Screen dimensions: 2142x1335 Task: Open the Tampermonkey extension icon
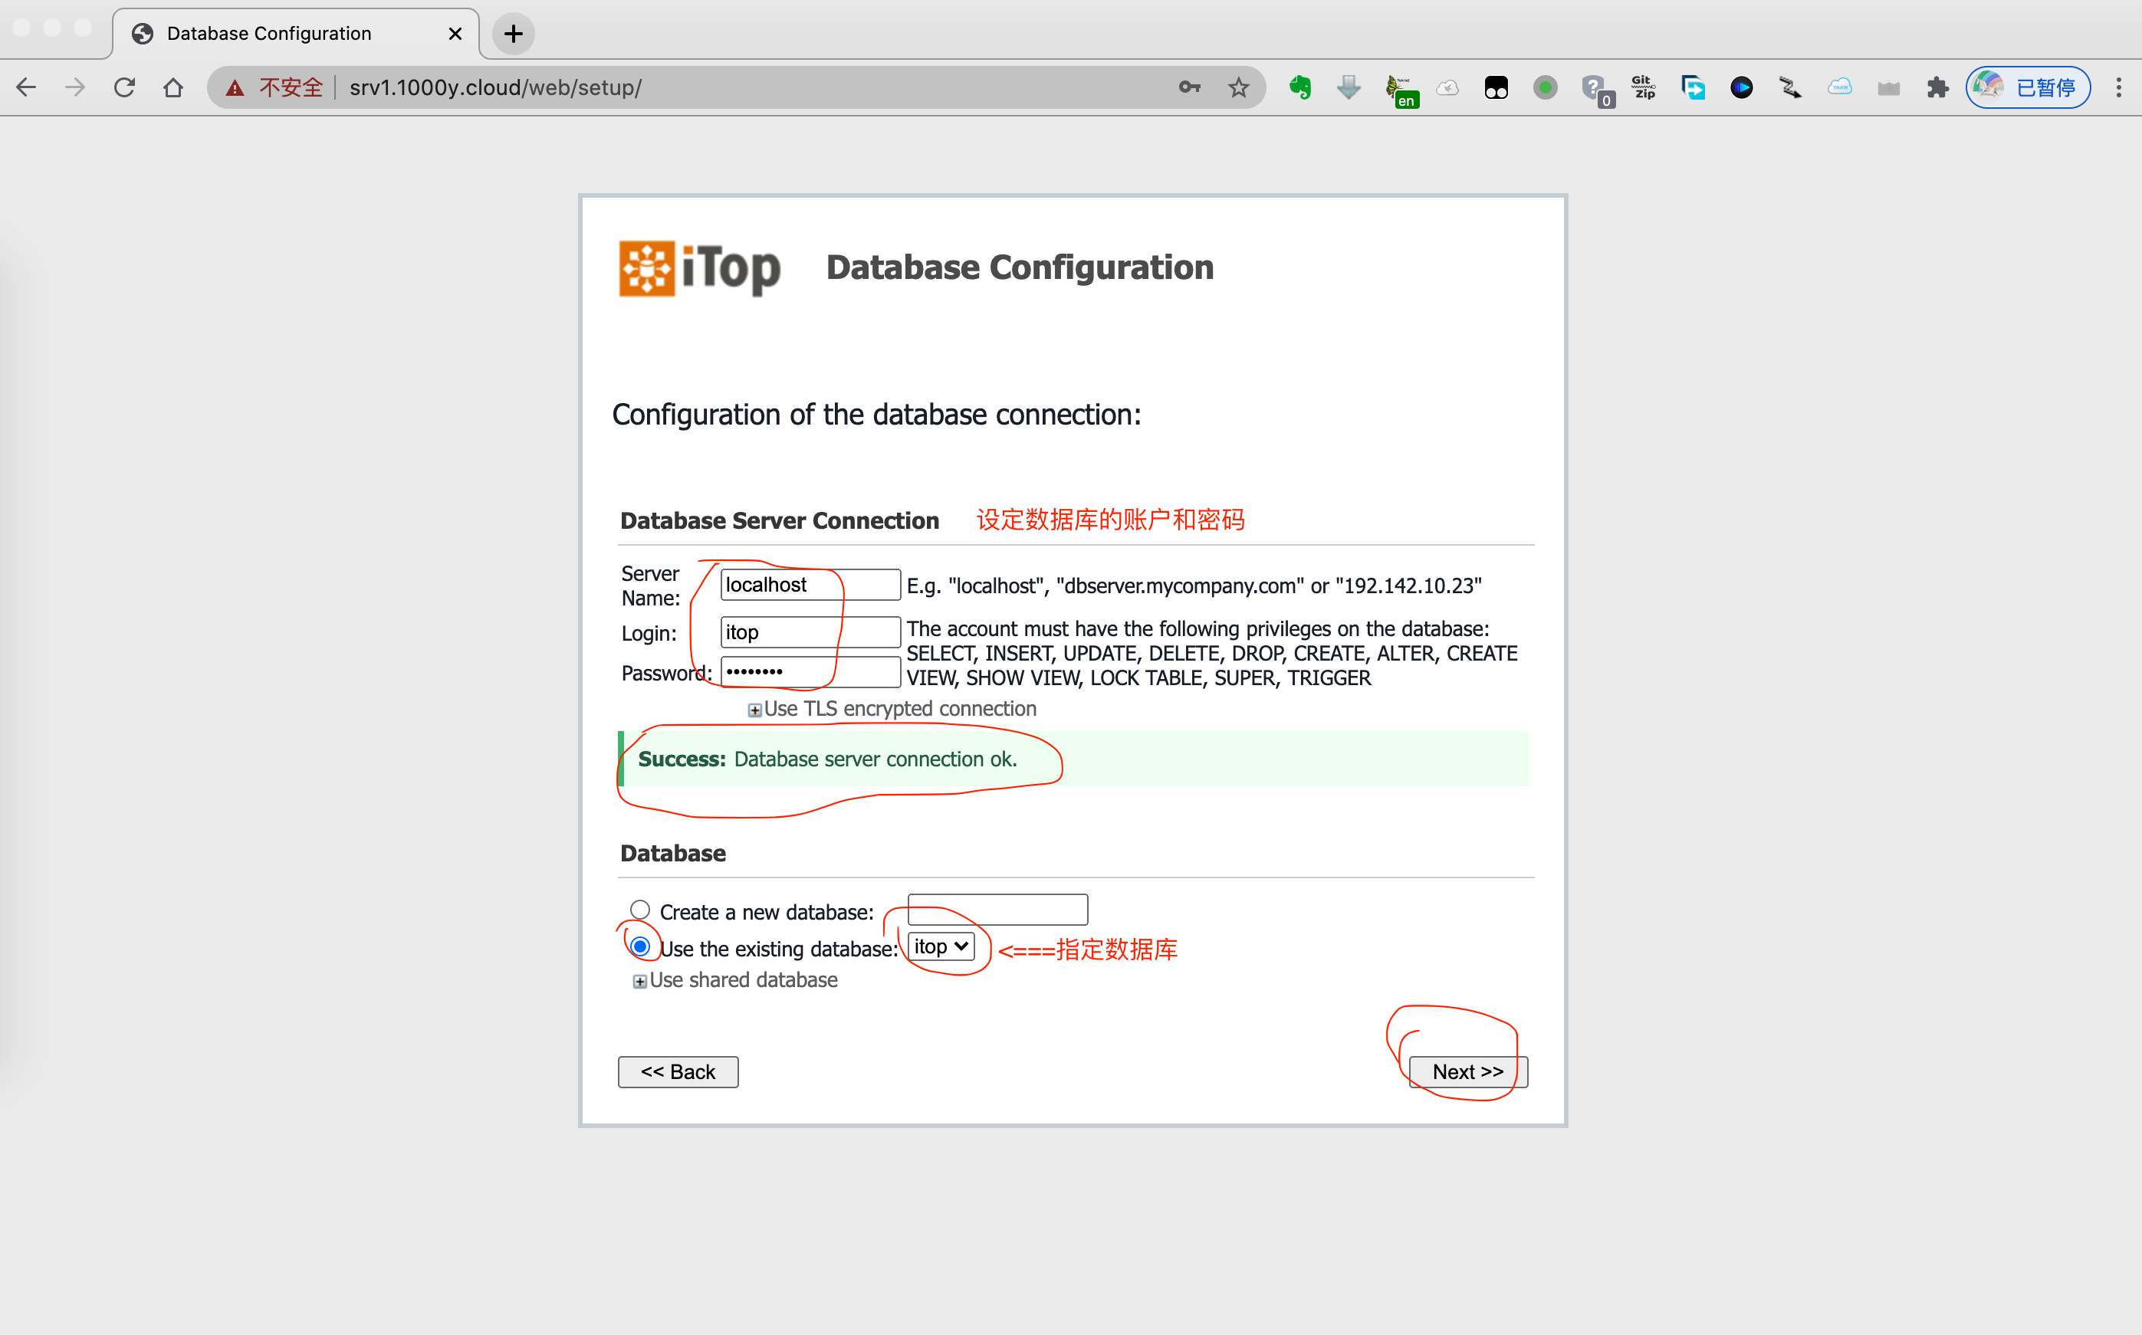pyautogui.click(x=1496, y=87)
